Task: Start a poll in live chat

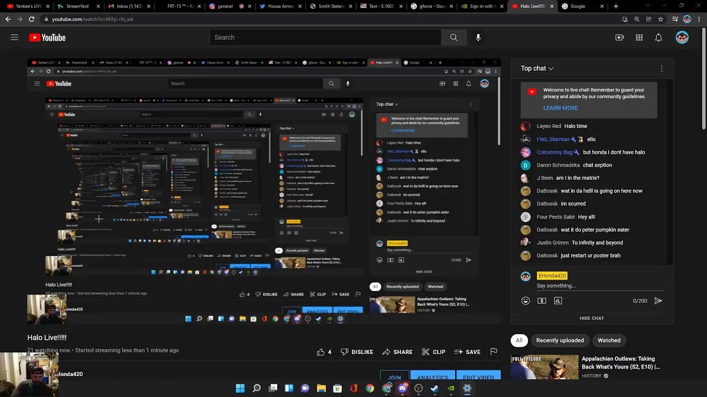Action: click(x=558, y=301)
